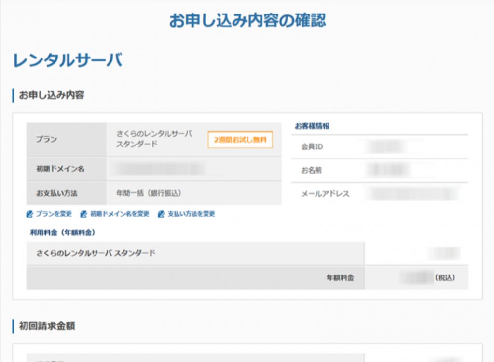Click the さくらのレンタルサーバ スタンダード plan value
This screenshot has height=362, width=494.
coord(154,139)
